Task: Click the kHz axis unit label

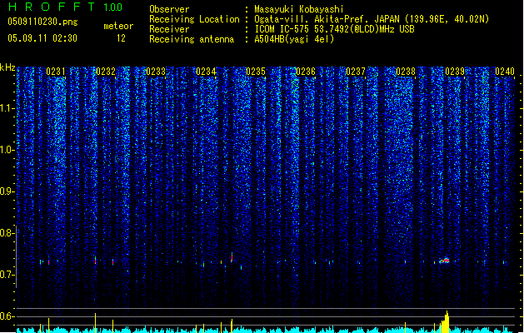Action: click(7, 67)
